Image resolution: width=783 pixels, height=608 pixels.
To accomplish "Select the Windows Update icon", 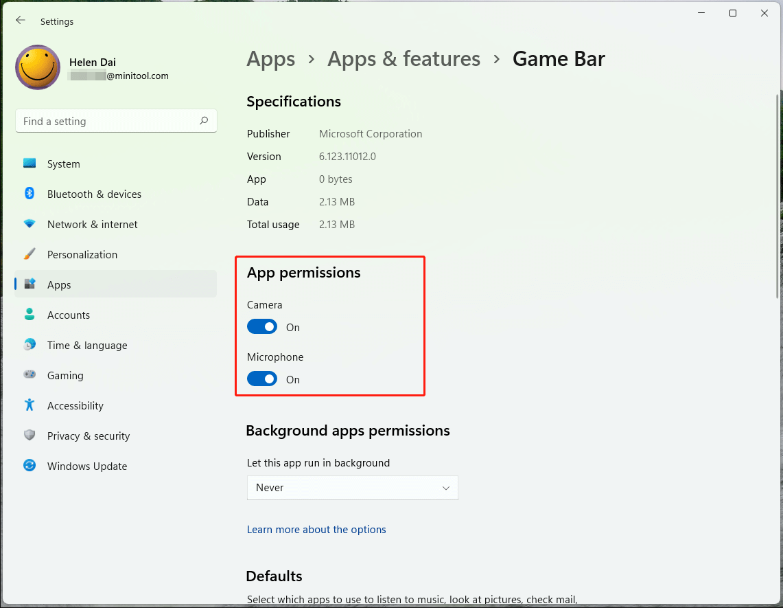I will coord(30,466).
